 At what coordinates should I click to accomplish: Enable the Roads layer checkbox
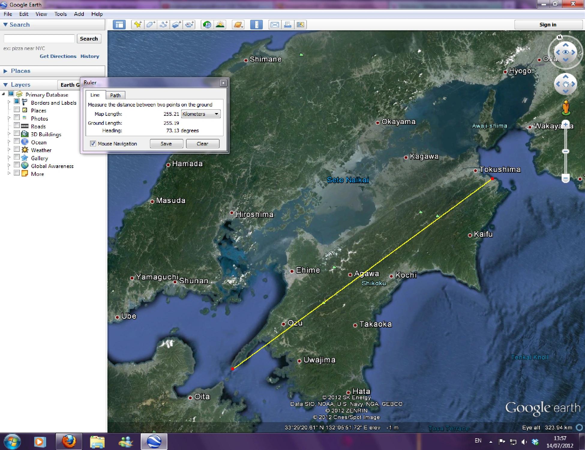17,125
